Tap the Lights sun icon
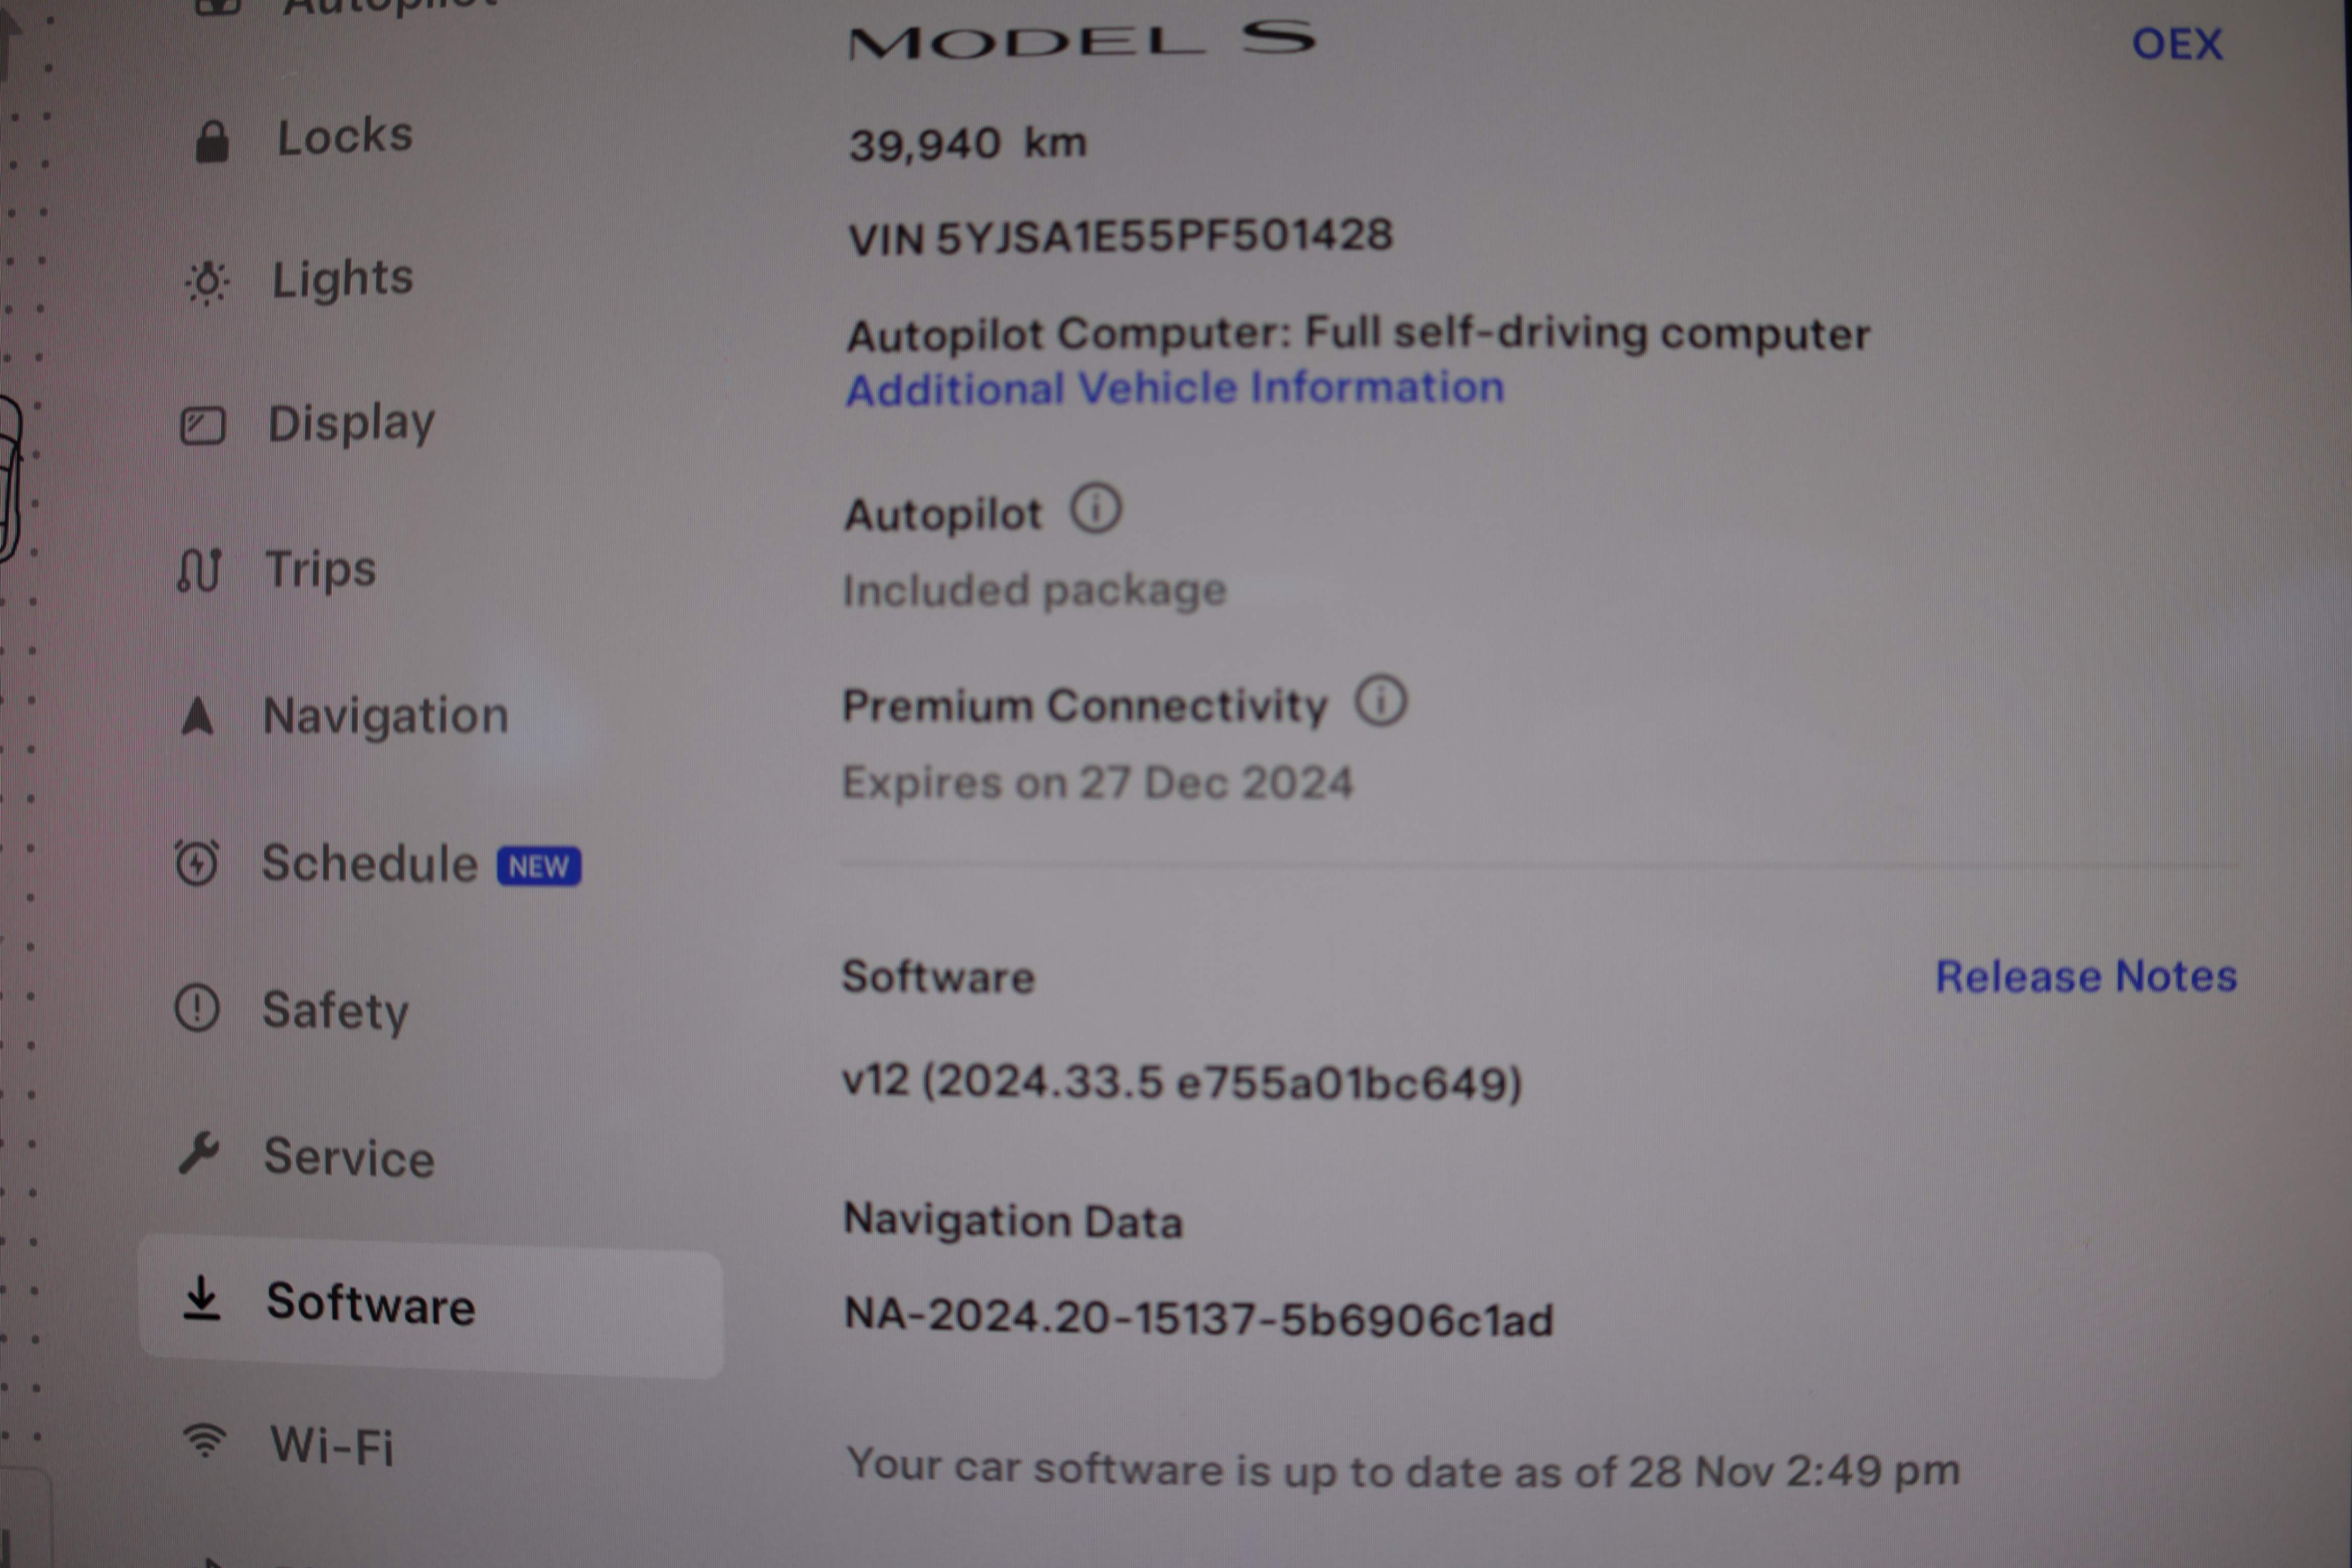This screenshot has width=2352, height=1568. 207,283
